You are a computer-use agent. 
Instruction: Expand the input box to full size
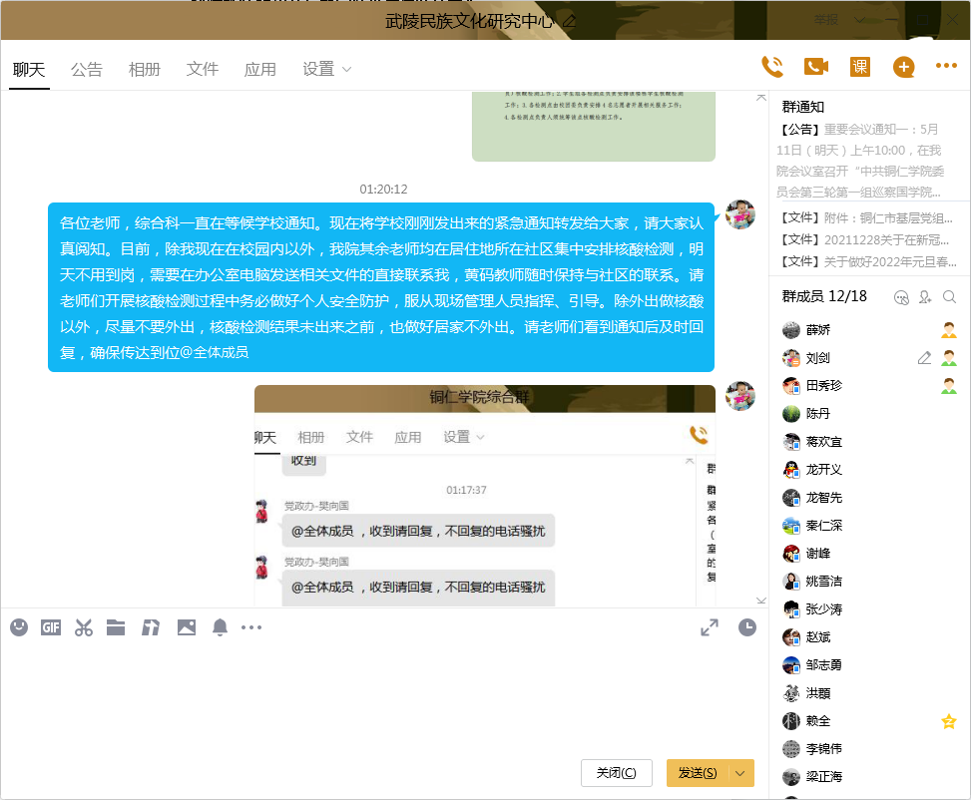click(x=710, y=627)
